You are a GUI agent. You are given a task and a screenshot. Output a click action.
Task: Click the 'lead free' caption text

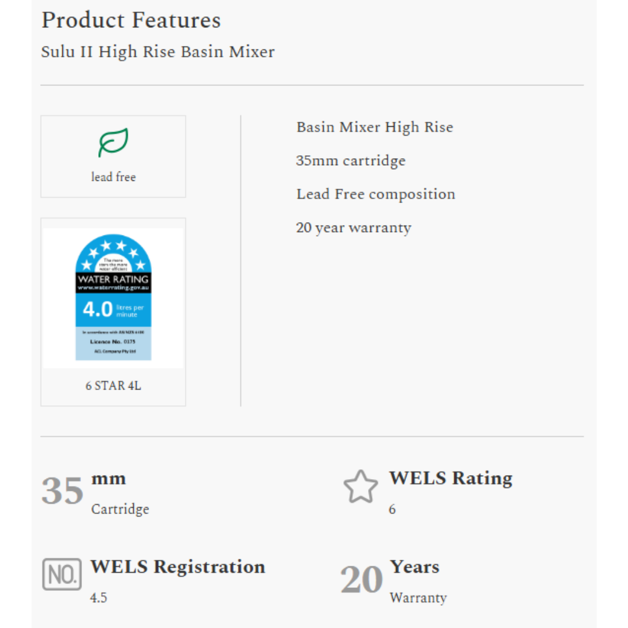tap(113, 177)
